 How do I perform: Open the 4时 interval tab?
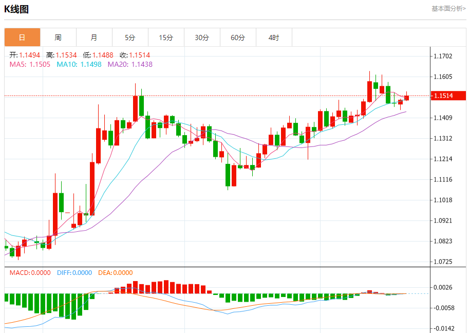coord(274,38)
